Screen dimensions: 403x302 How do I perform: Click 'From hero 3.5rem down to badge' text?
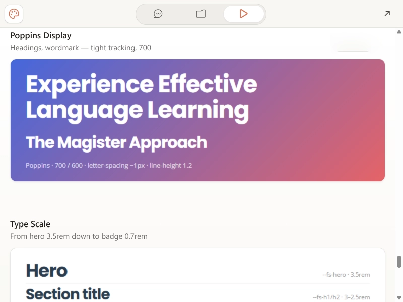[x=79, y=236]
